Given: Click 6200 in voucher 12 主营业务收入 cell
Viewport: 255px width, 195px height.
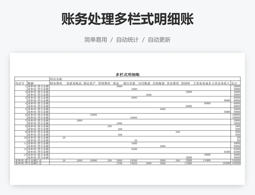Looking at the screenshot, I should pyautogui.click(x=227, y=152).
